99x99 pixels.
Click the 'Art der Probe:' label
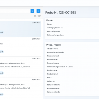53,49
